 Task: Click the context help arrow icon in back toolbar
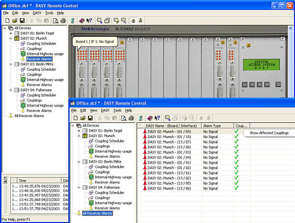coord(89,21)
